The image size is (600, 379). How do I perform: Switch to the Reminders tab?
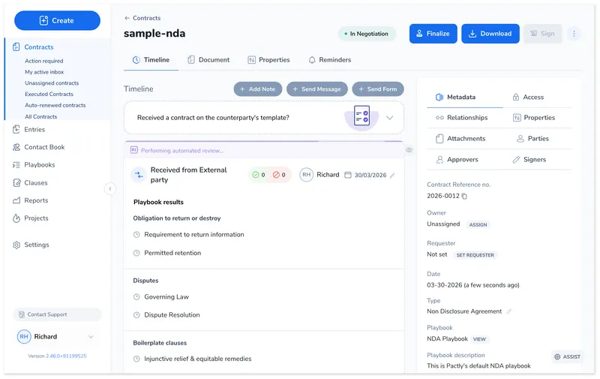(329, 60)
